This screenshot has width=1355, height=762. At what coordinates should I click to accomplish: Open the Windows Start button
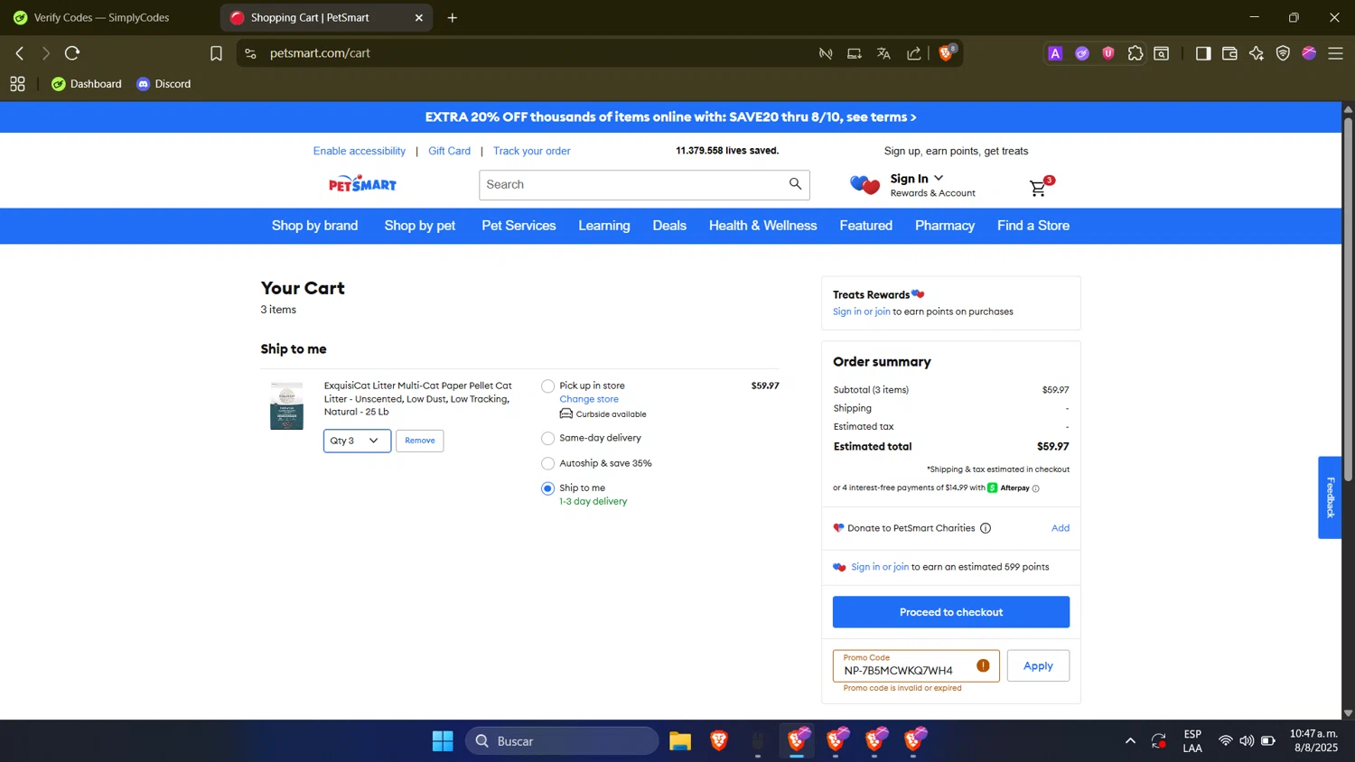[x=443, y=741]
